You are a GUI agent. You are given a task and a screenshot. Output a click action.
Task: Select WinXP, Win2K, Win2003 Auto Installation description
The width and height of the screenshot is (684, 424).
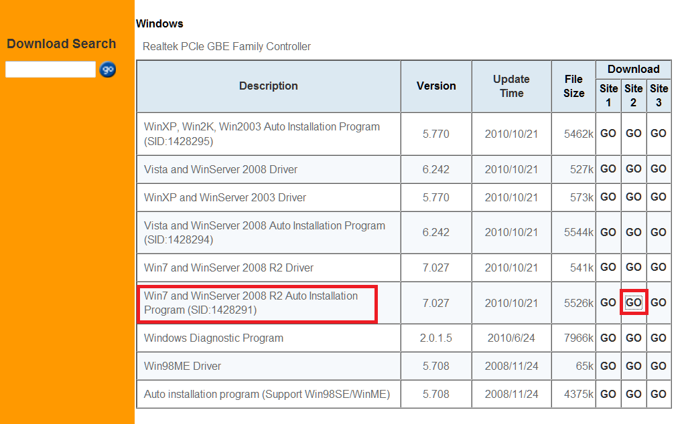coord(262,134)
